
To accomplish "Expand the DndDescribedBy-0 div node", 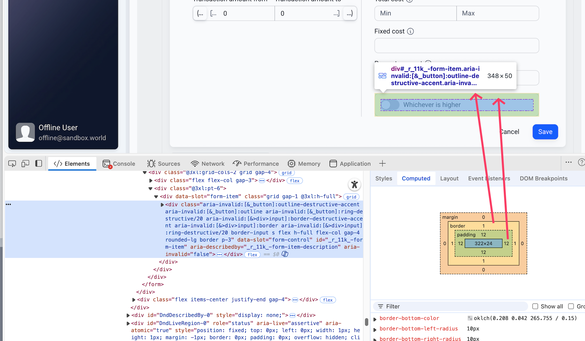I will 128,315.
